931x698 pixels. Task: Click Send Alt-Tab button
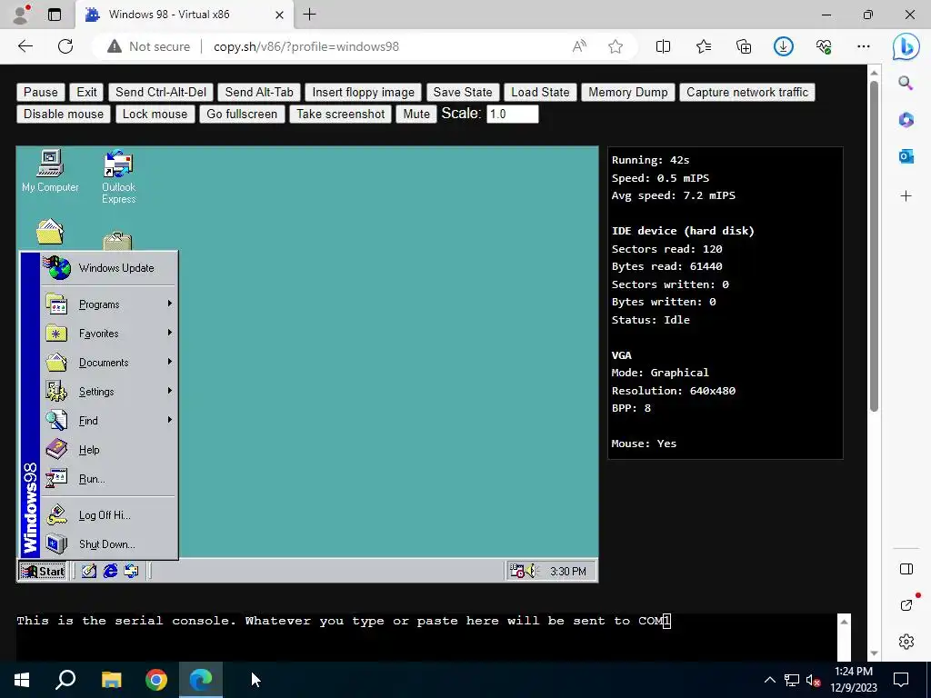(259, 92)
